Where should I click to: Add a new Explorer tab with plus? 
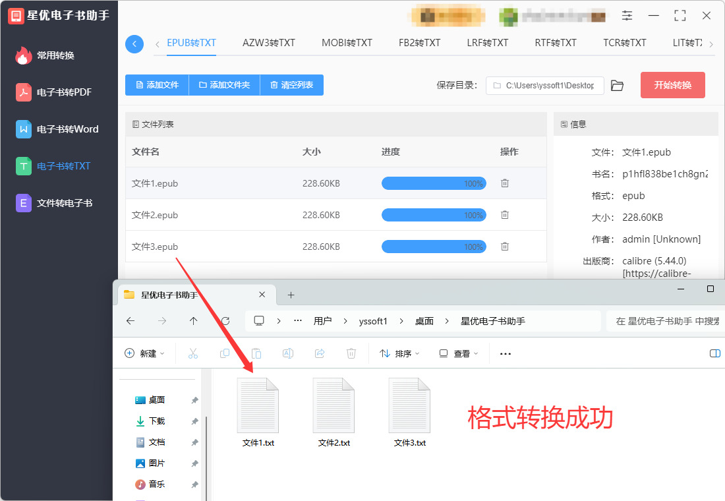[x=291, y=295]
